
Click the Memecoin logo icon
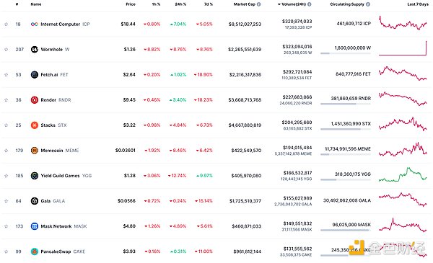click(x=35, y=151)
